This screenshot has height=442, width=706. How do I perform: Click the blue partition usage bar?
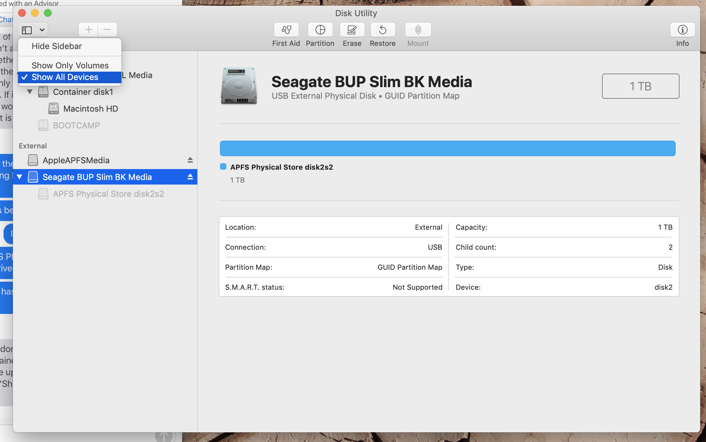tap(447, 148)
